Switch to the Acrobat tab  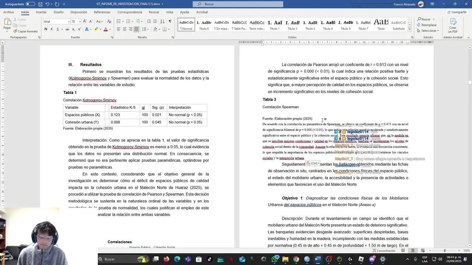click(202, 12)
